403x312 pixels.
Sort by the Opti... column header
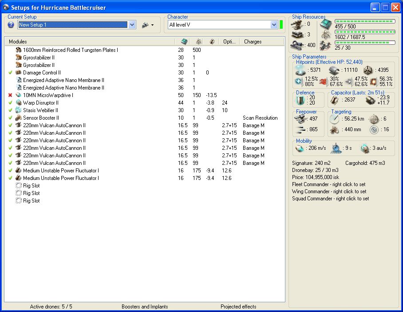coord(229,42)
